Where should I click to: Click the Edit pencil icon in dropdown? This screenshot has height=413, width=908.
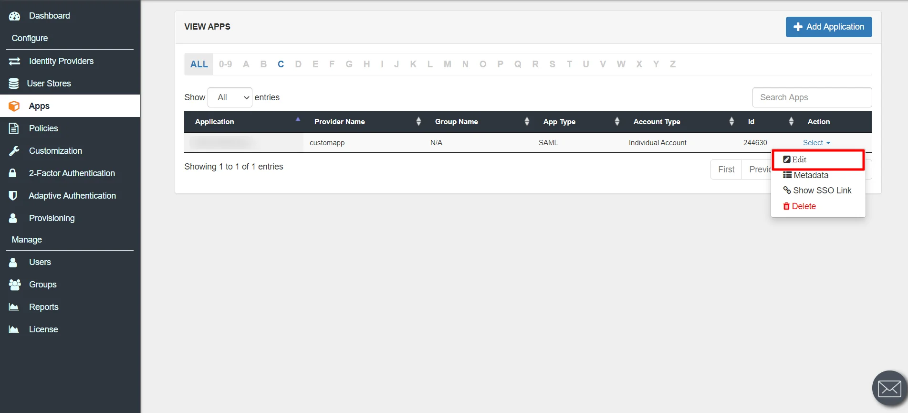coord(787,159)
